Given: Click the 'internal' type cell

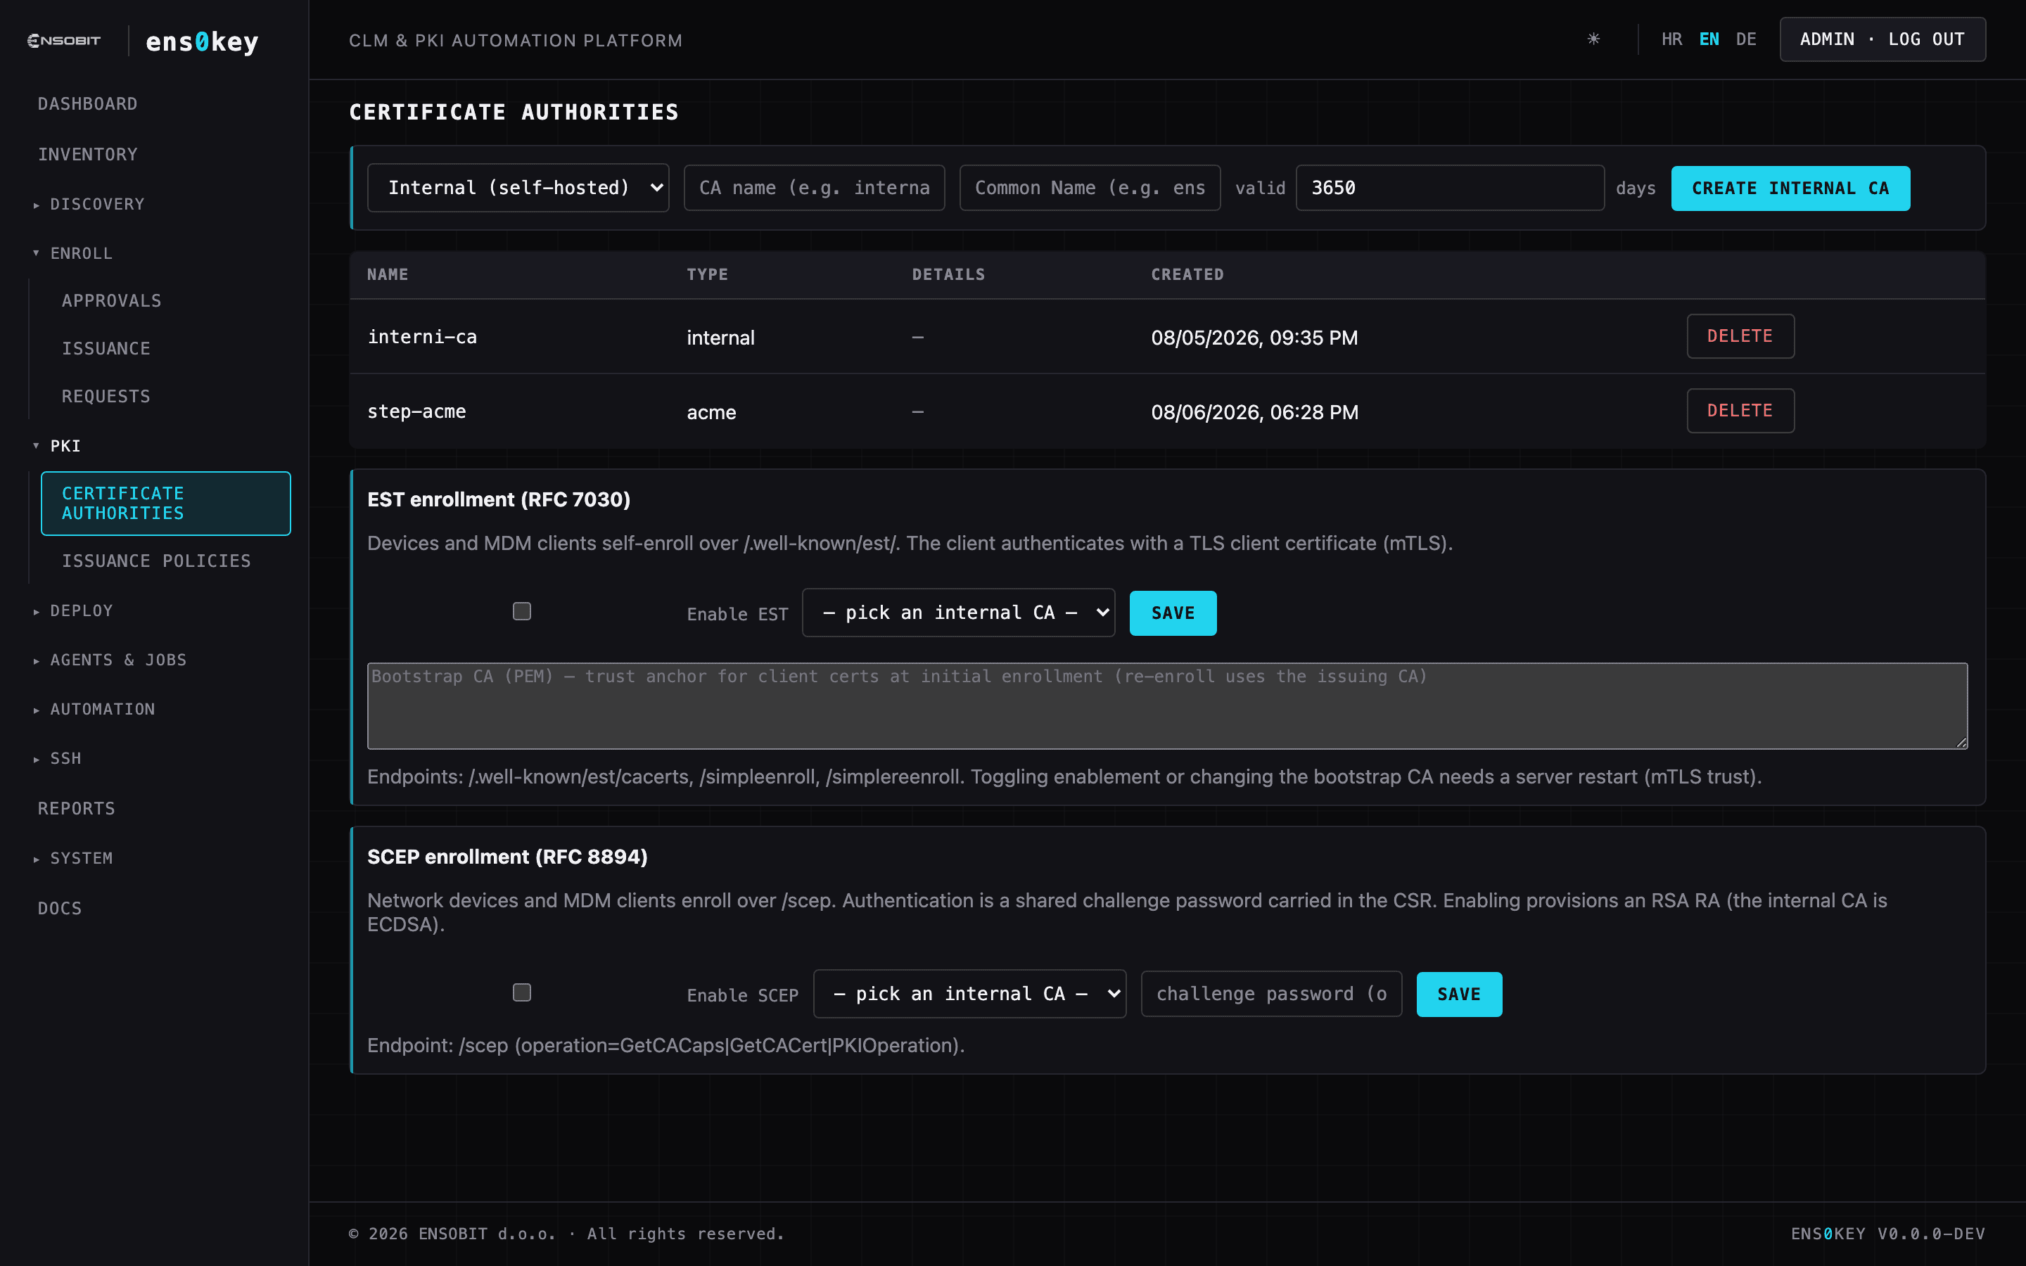Looking at the screenshot, I should point(720,338).
